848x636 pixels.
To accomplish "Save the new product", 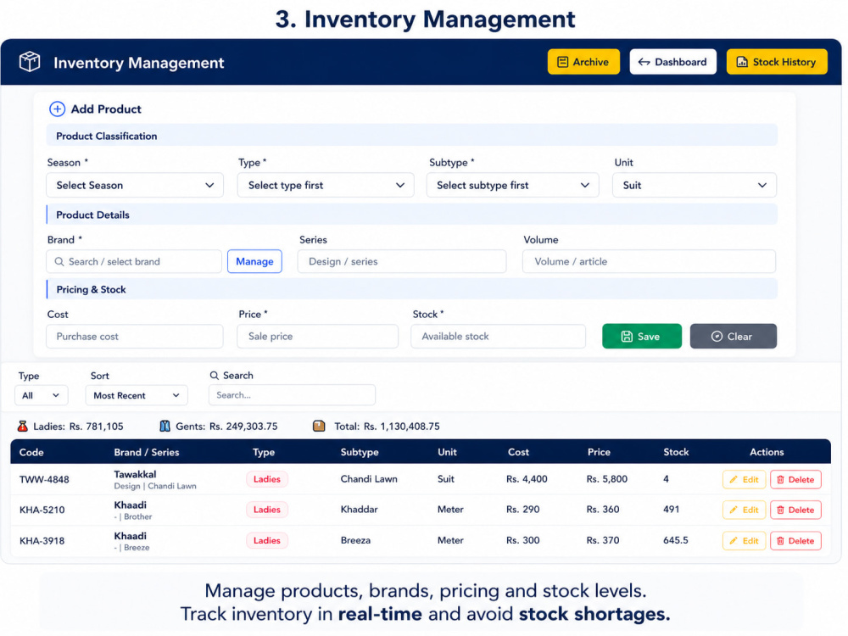I will pyautogui.click(x=642, y=337).
